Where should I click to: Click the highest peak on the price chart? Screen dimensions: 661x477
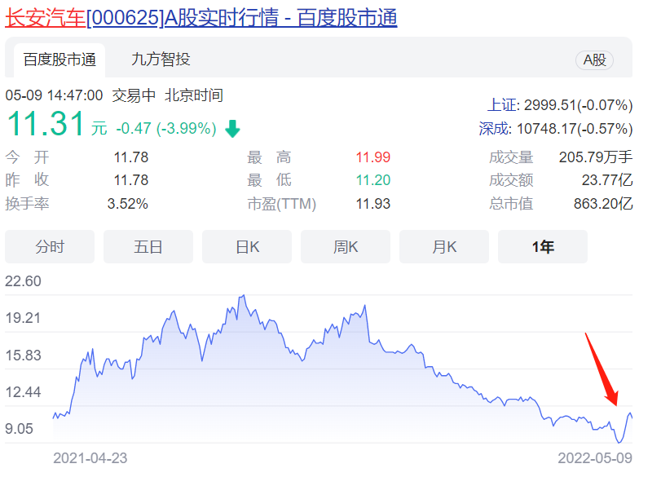coord(243,296)
